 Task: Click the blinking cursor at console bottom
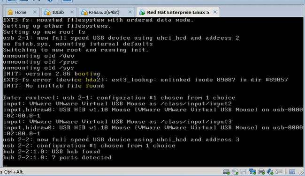tap(5, 166)
